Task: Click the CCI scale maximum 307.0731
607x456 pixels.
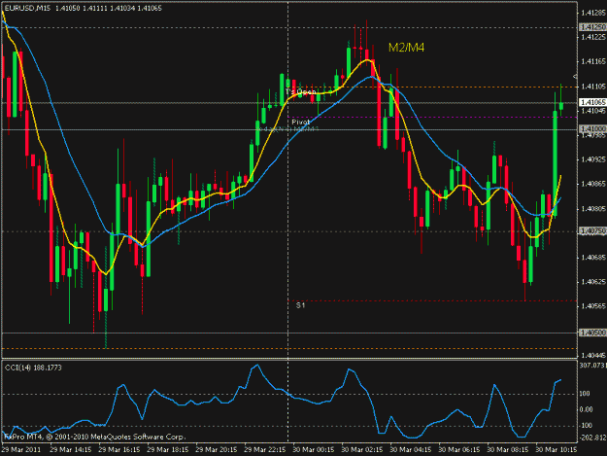Action: coord(592,365)
